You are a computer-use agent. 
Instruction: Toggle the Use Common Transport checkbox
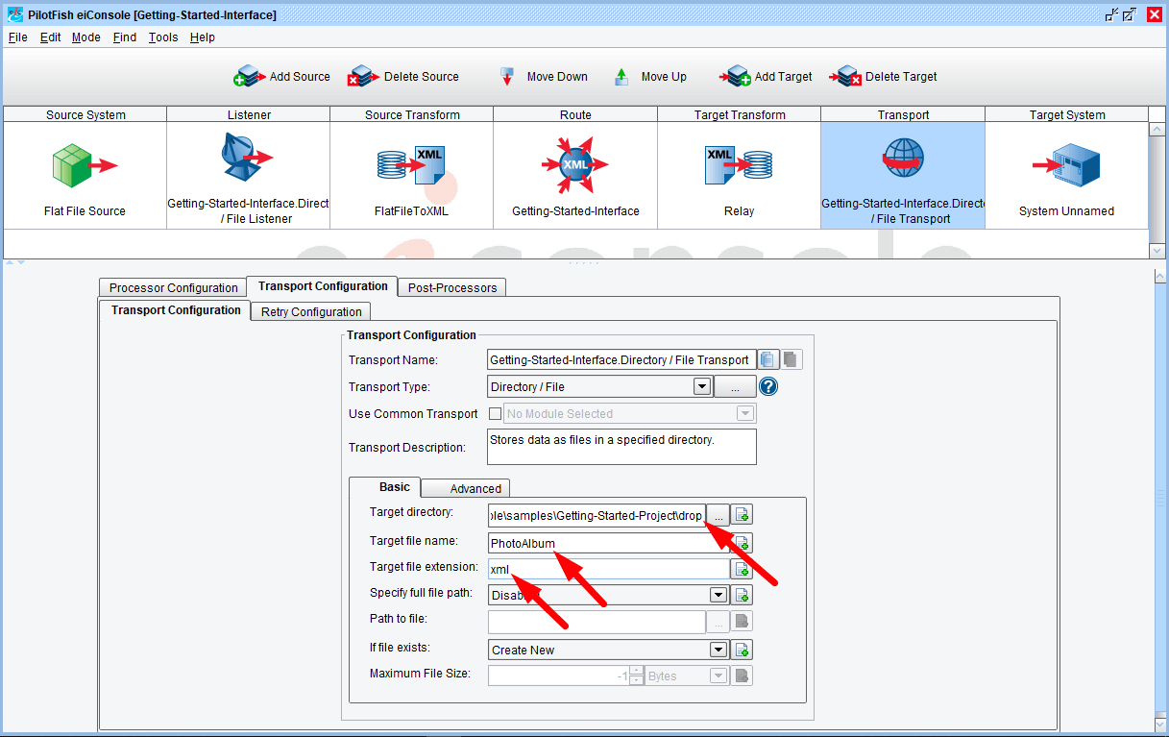(496, 414)
